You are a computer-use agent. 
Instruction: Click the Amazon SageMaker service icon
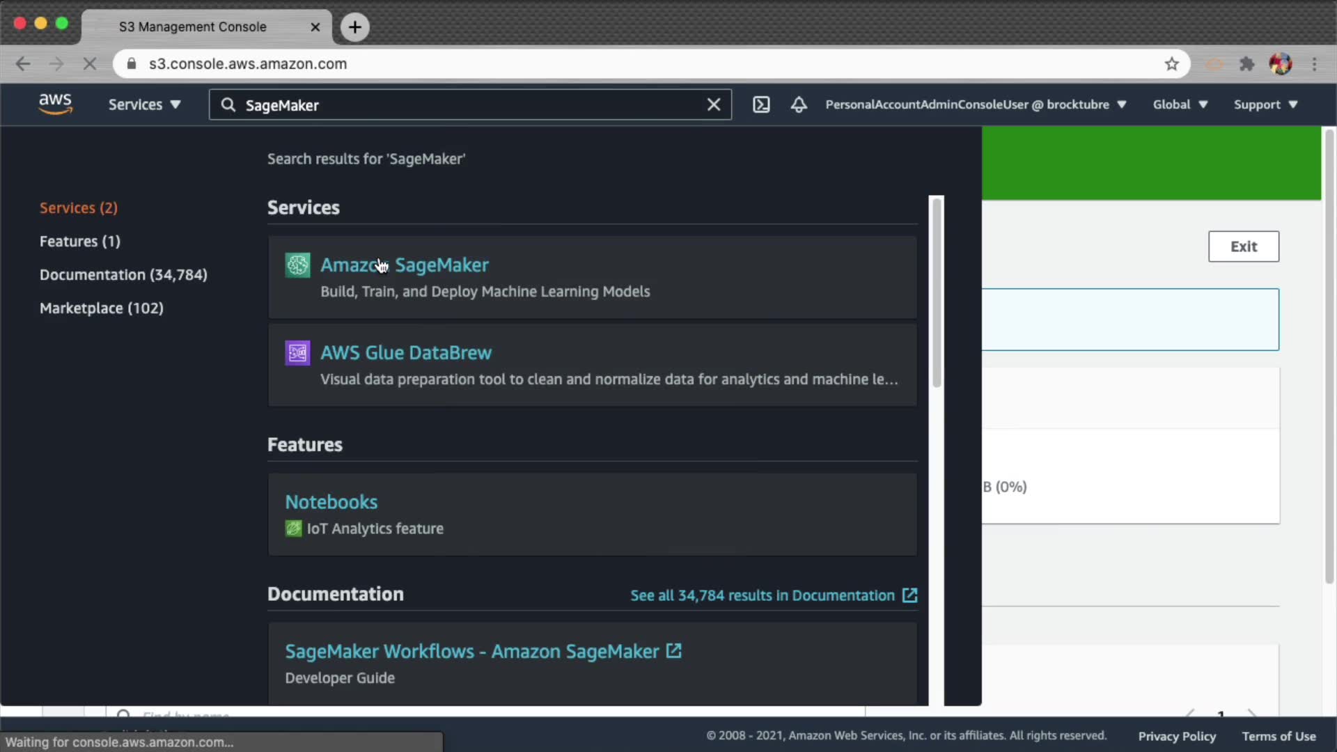297,265
